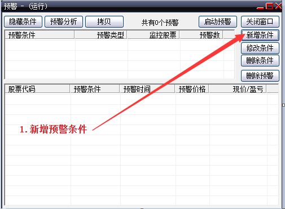Image resolution: width=285 pixels, height=209 pixels.
Task: Click the 股票代码 column header
Action: pos(37,89)
